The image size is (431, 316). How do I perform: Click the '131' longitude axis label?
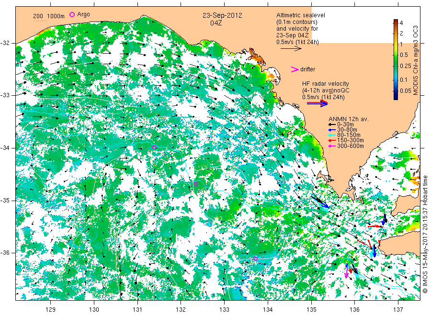pyautogui.click(x=137, y=310)
